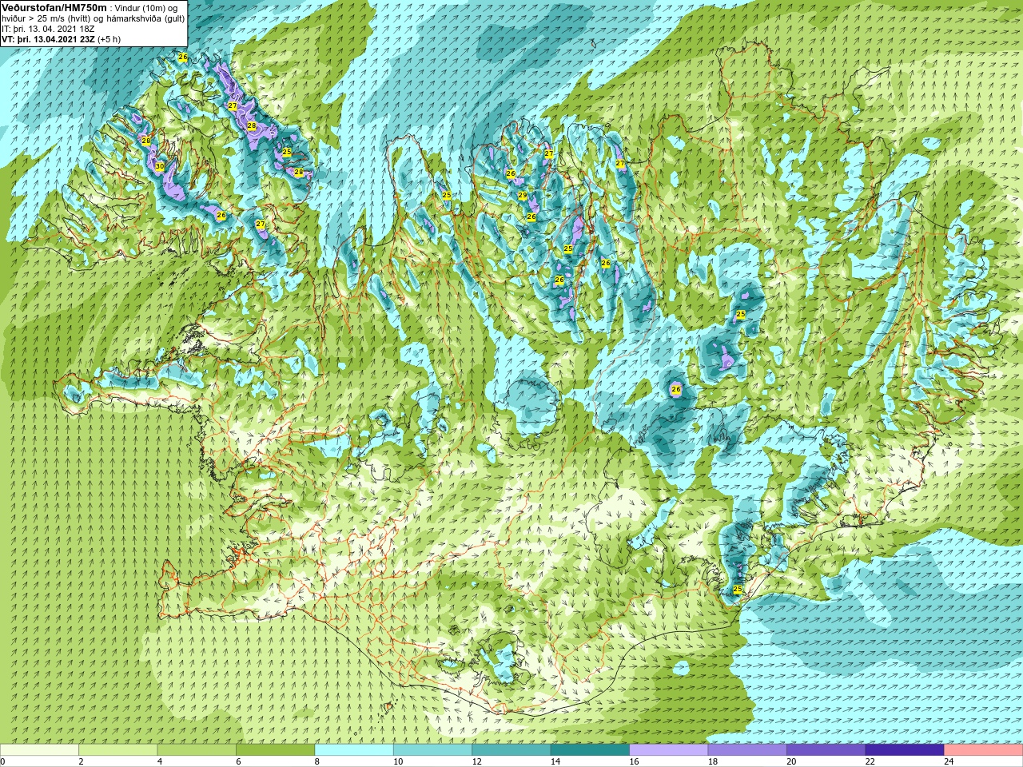Viewport: 1023px width, 767px height.
Task: Click the 12–14 m/s teal legend swatch
Action: point(511,750)
